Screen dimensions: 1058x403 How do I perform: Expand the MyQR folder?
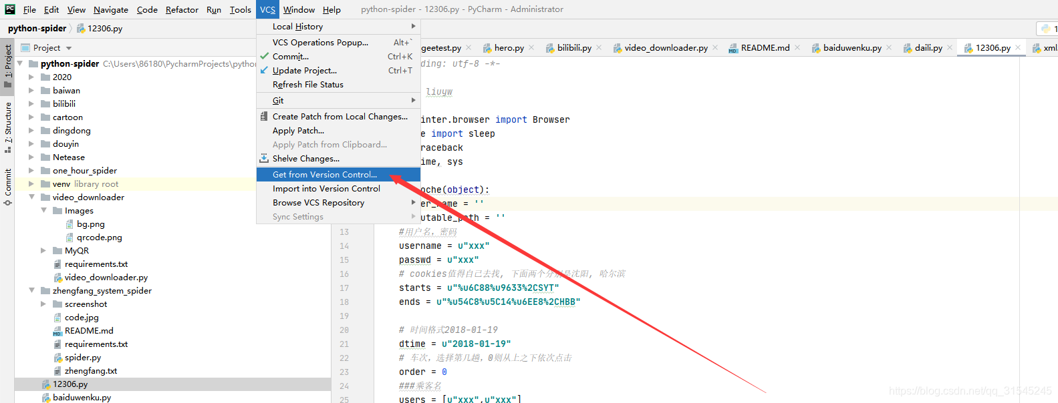click(43, 251)
